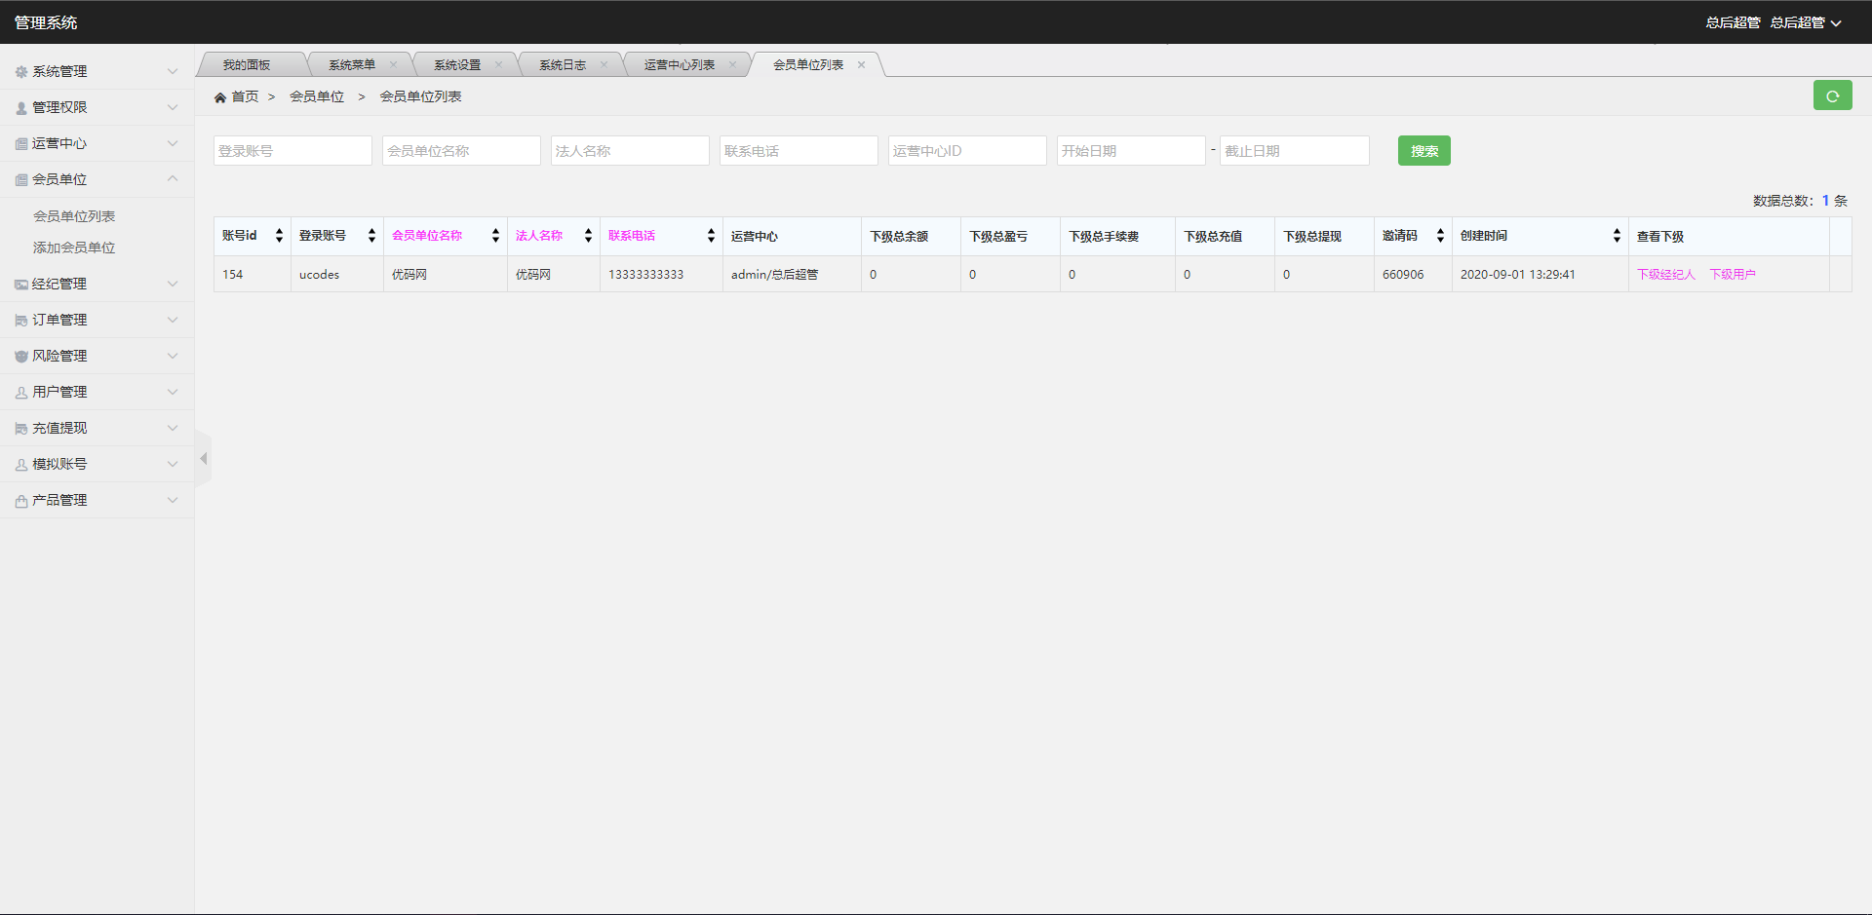Close the 系统日志 tab
The image size is (1872, 915).
coord(604,65)
